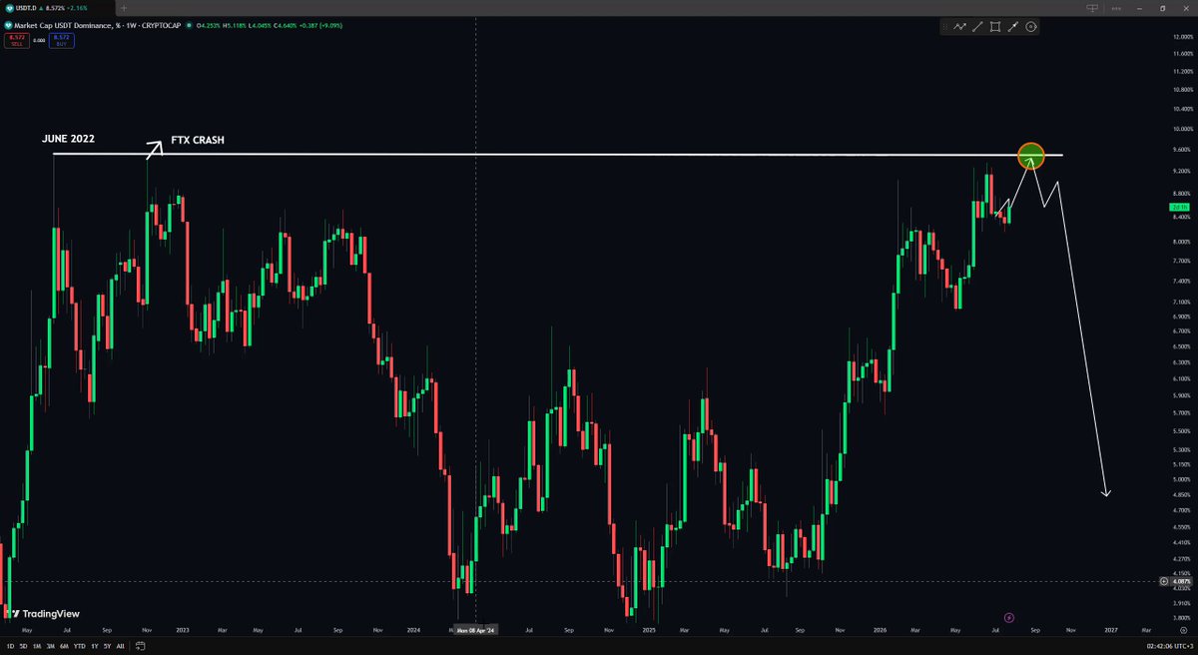Click the red SELL 8.572 button
Image resolution: width=1198 pixels, height=655 pixels.
pos(16,40)
